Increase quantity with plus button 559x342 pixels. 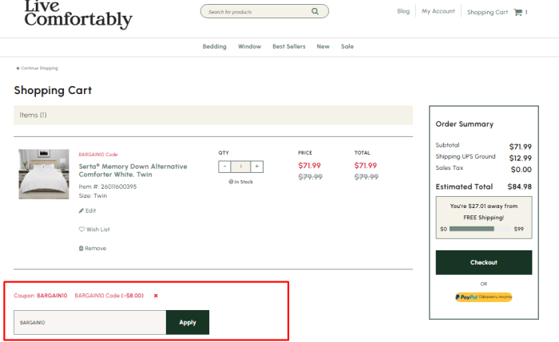257,167
